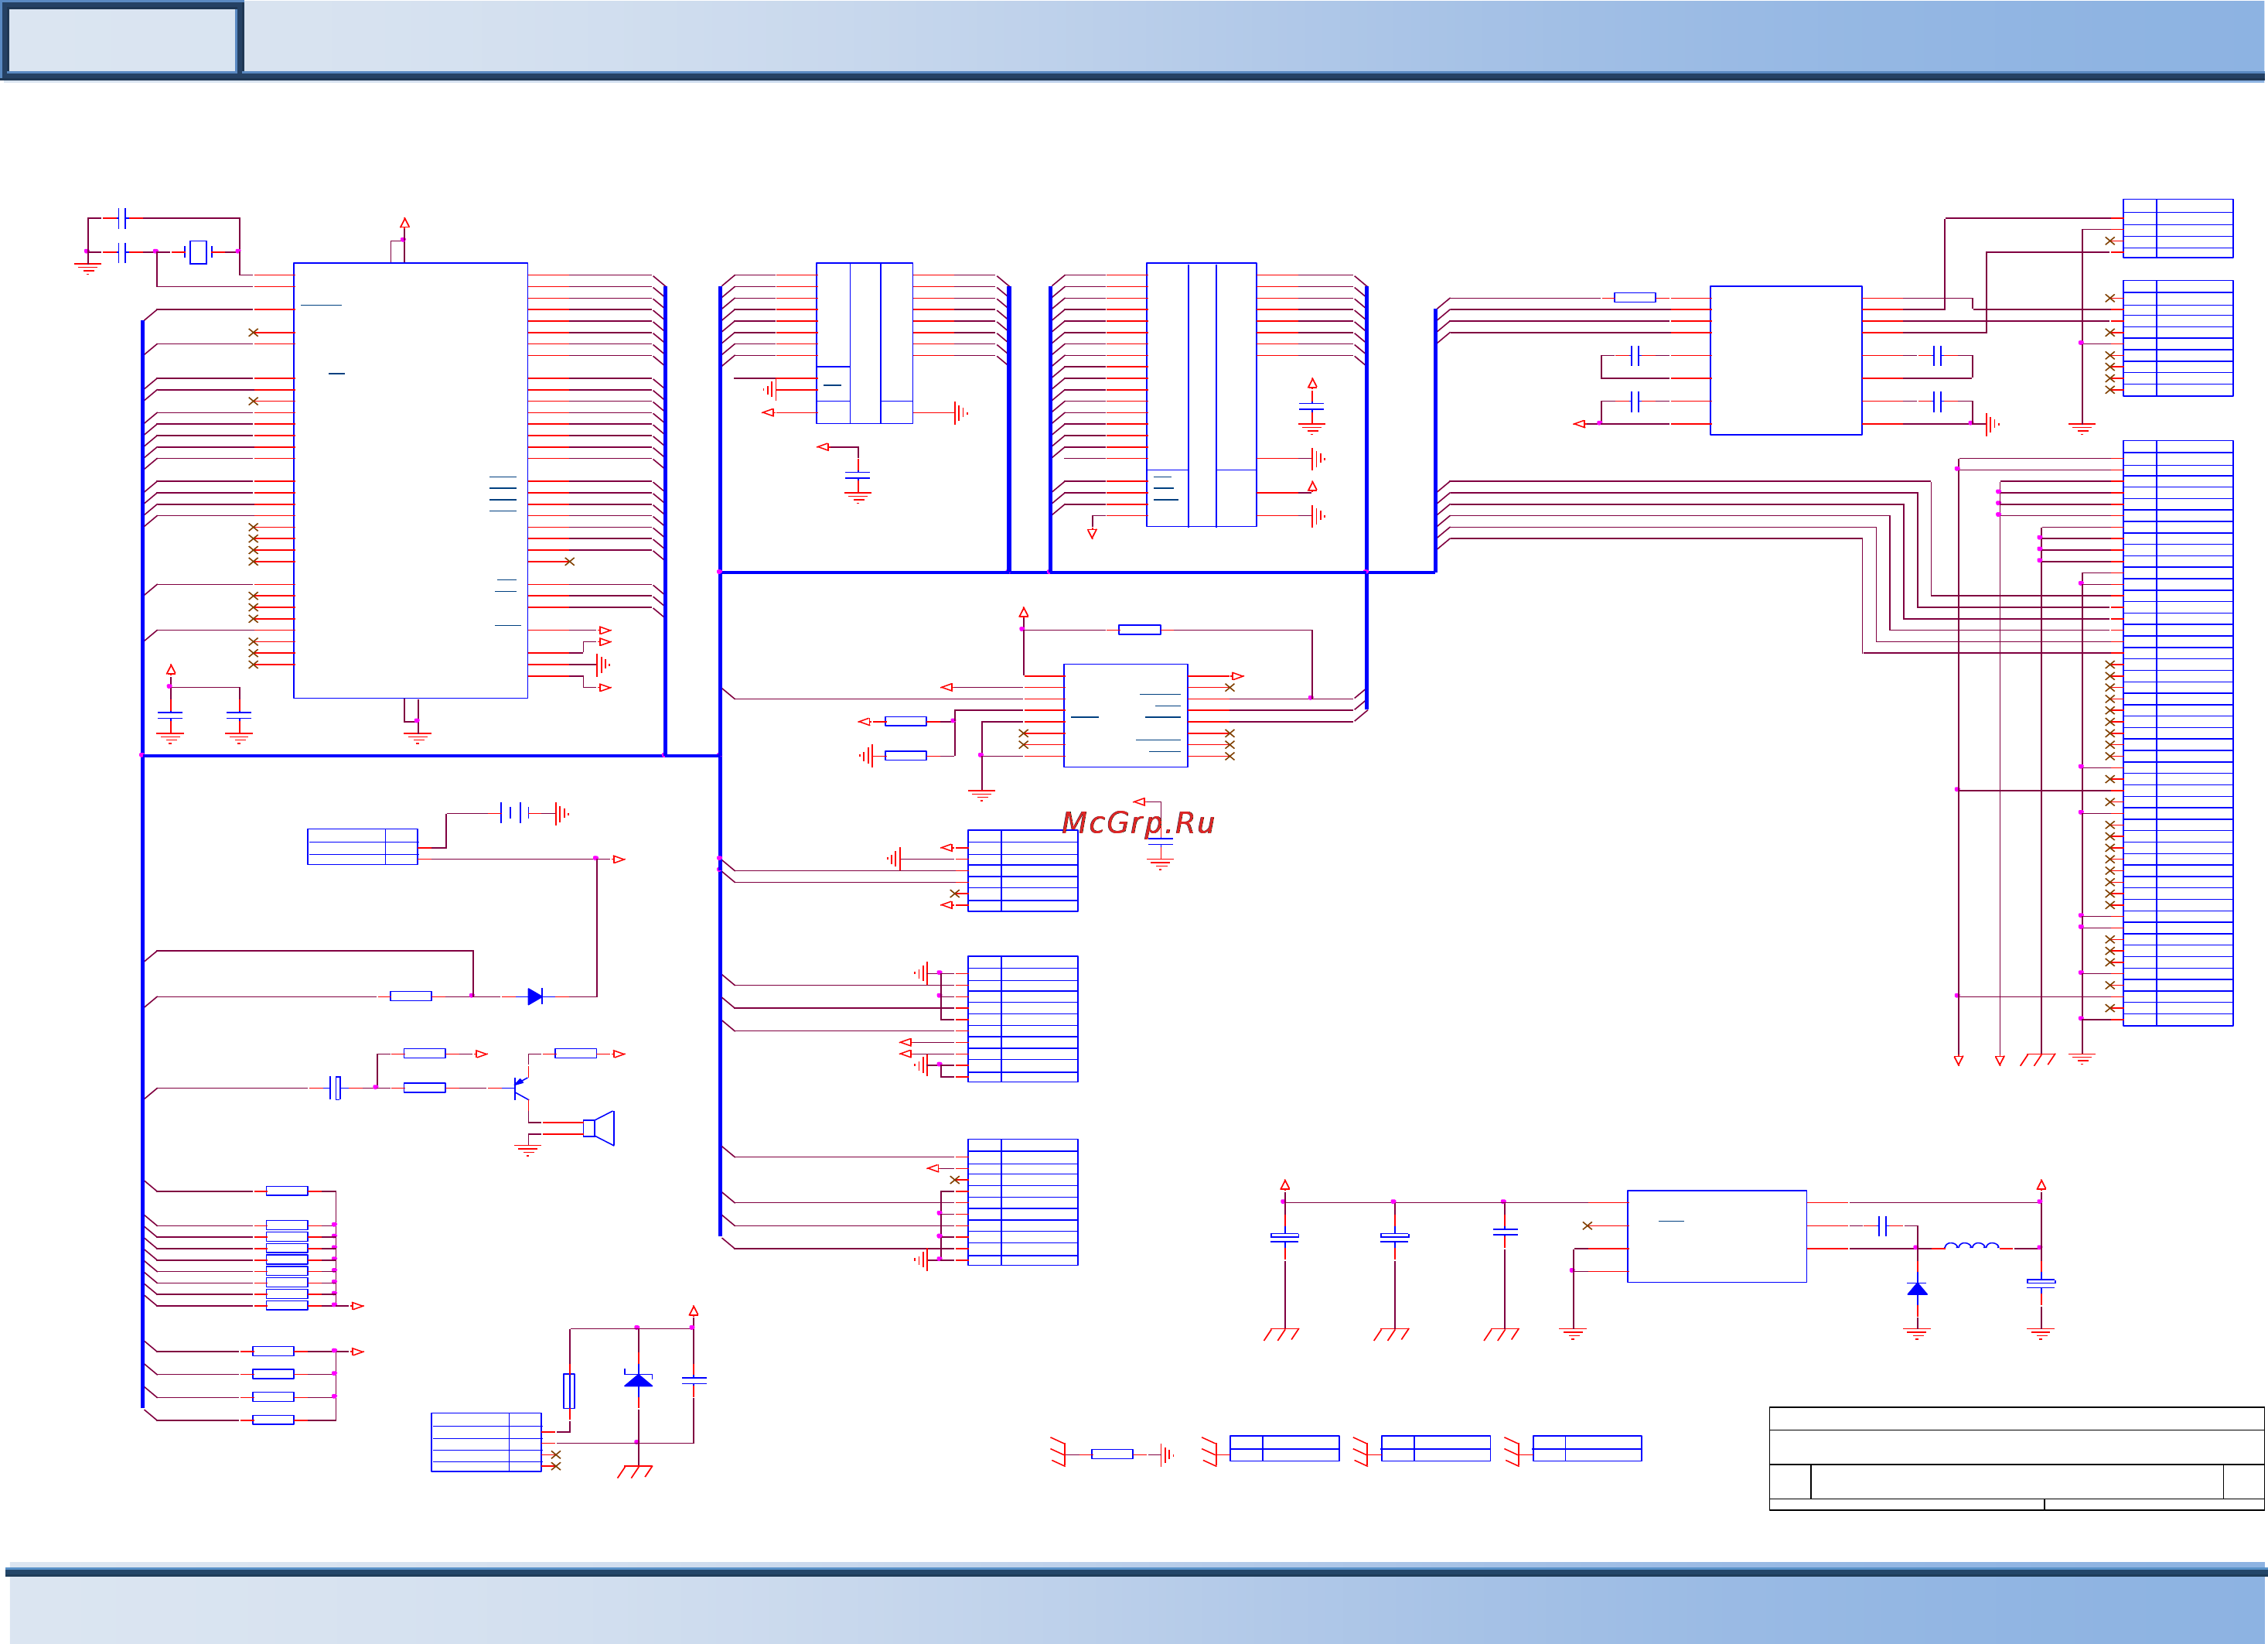Select the center IC block above the watermark

tap(1126, 716)
